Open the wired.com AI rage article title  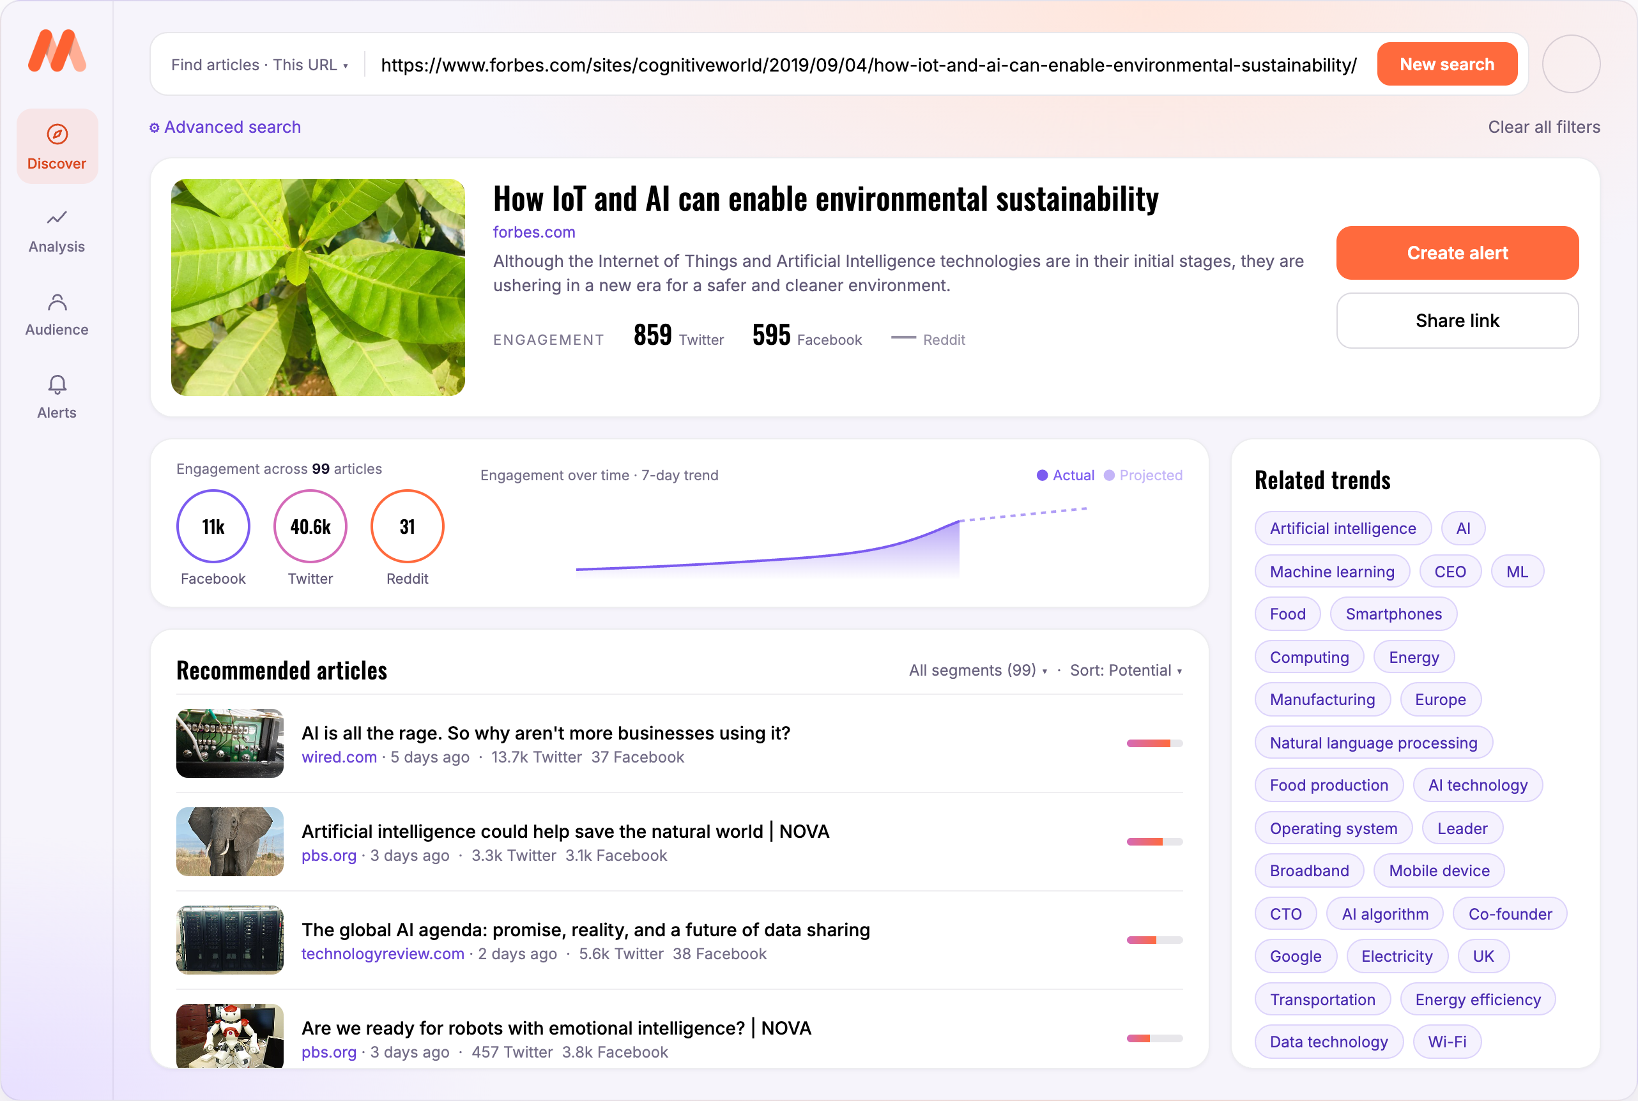546,733
